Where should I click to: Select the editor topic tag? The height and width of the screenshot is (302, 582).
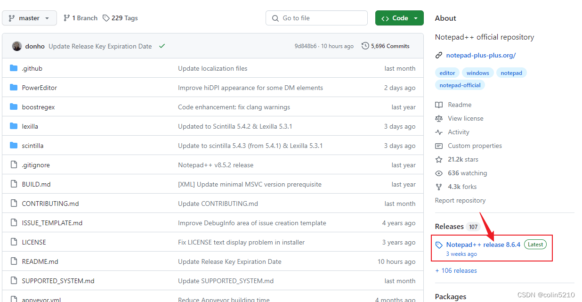(x=447, y=73)
